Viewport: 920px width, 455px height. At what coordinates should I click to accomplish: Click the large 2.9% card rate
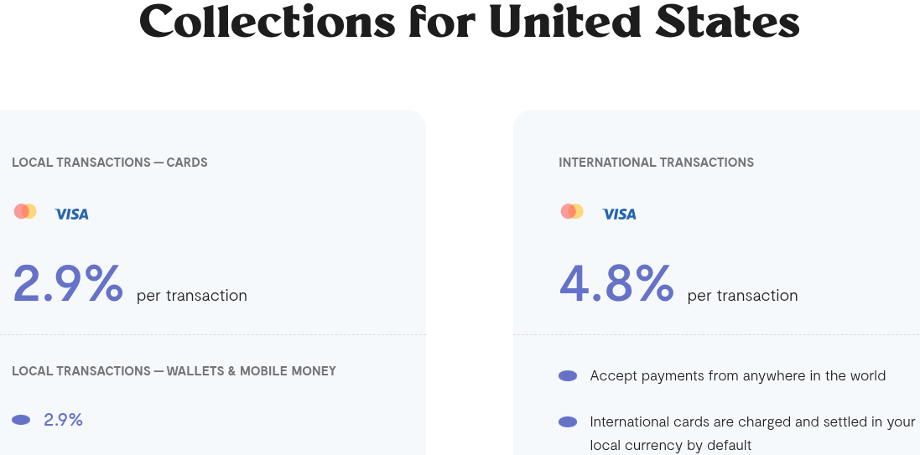68,283
